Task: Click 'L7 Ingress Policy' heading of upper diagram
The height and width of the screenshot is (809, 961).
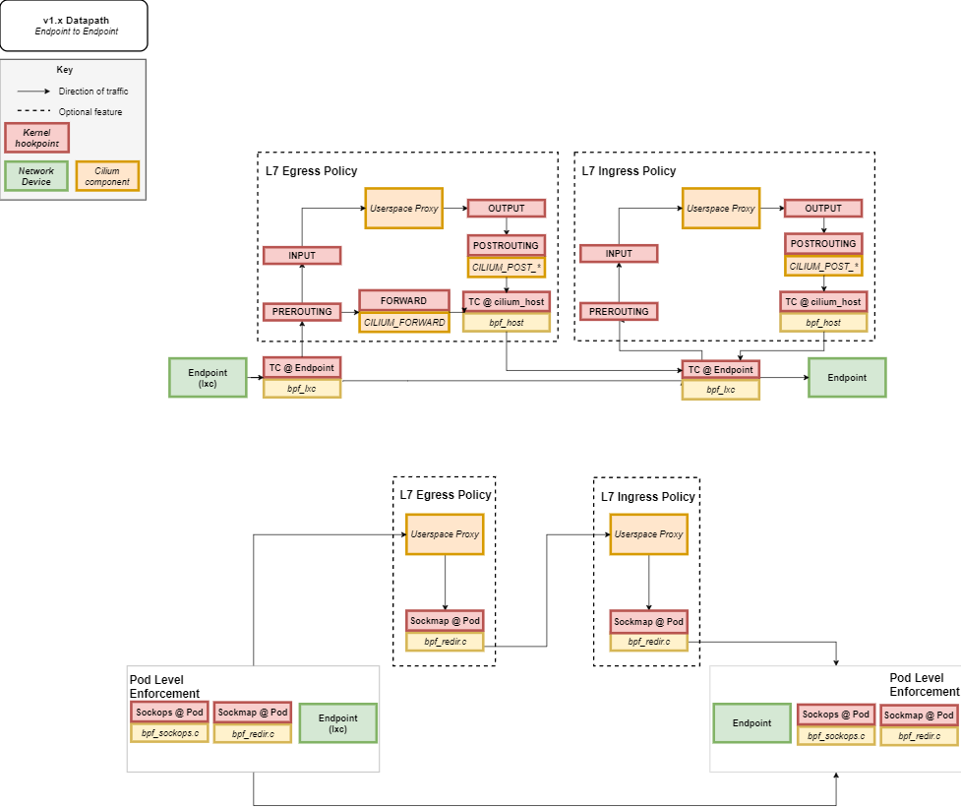Action: tap(629, 171)
